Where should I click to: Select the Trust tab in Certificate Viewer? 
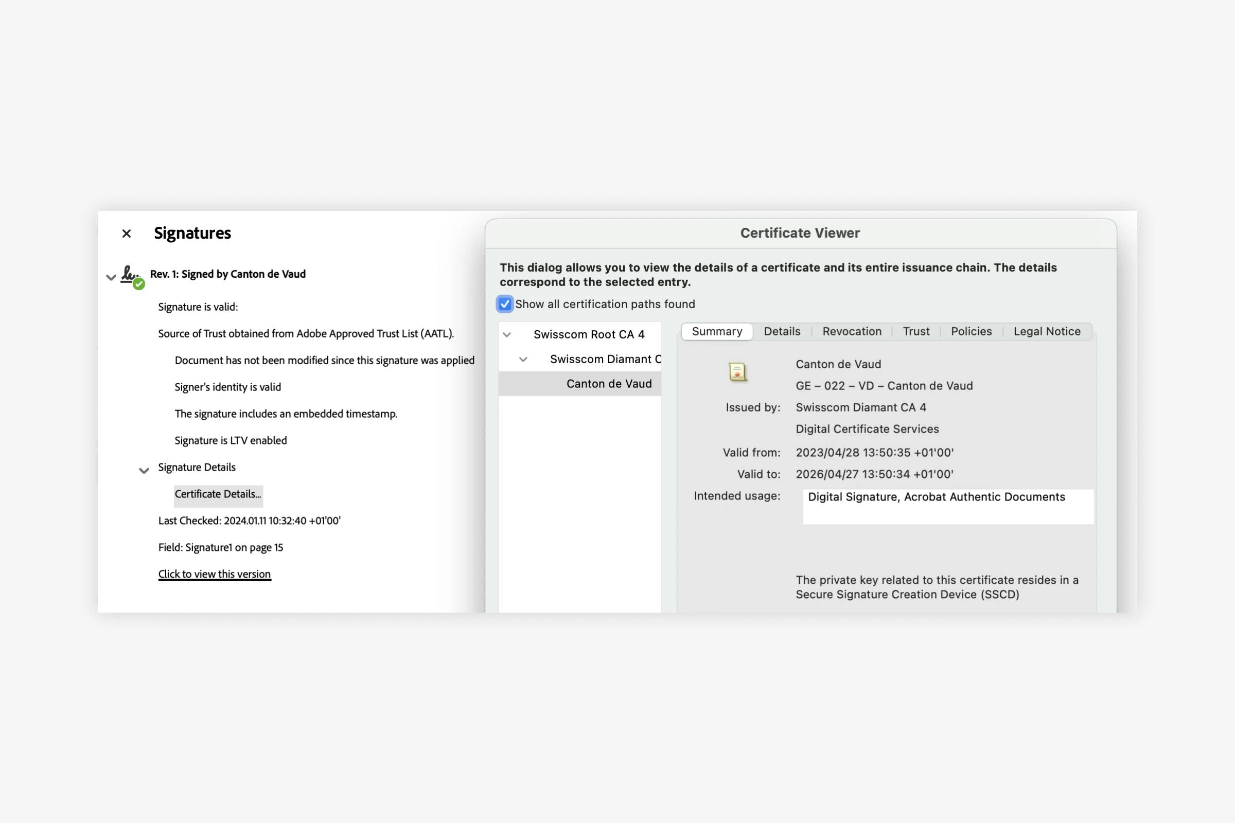(916, 331)
